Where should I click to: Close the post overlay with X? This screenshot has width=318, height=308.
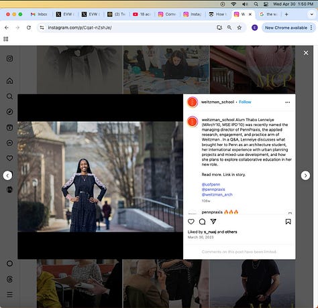click(306, 53)
